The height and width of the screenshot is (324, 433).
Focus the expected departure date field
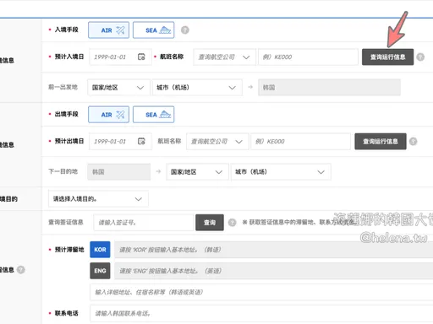[120, 141]
